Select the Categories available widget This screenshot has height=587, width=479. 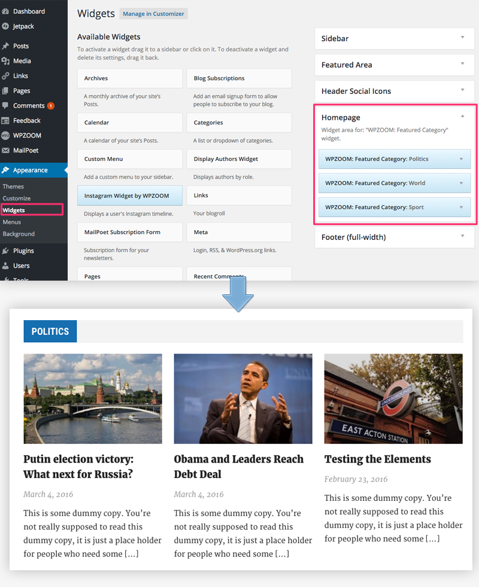pyautogui.click(x=239, y=123)
